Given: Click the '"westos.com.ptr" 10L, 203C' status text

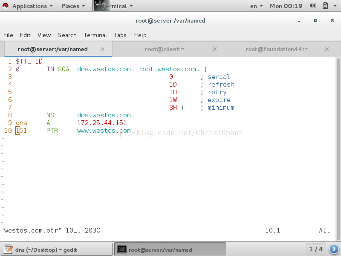Looking at the screenshot, I should (x=50, y=230).
